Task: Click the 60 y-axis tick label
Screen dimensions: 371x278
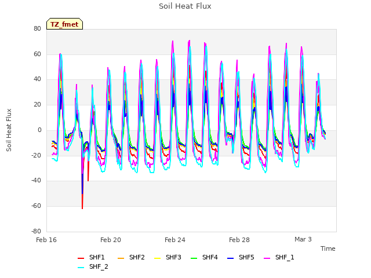Action: pos(37,54)
